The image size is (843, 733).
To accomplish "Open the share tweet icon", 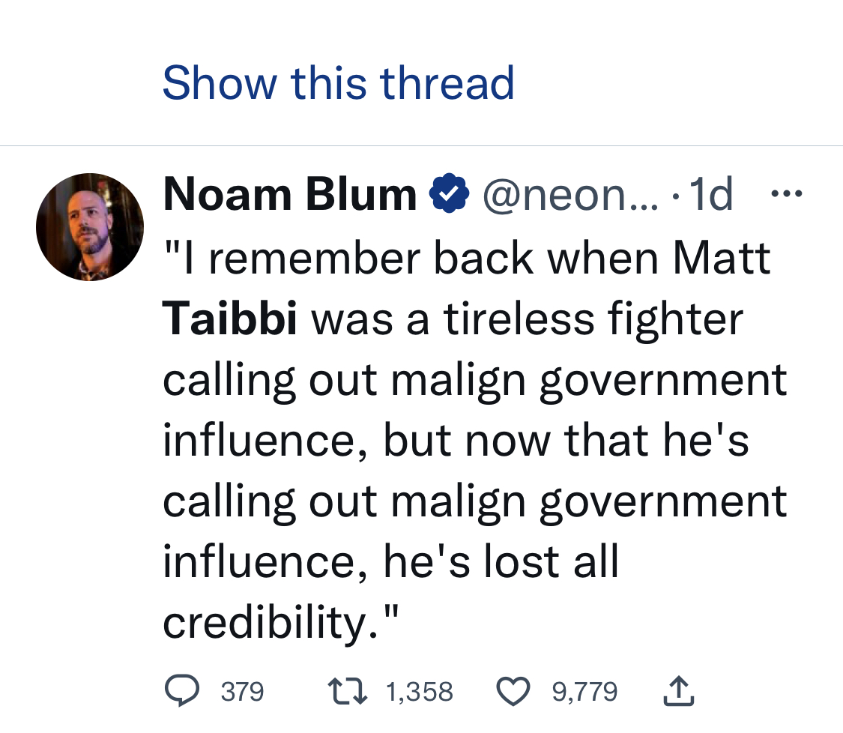I will pyautogui.click(x=679, y=691).
